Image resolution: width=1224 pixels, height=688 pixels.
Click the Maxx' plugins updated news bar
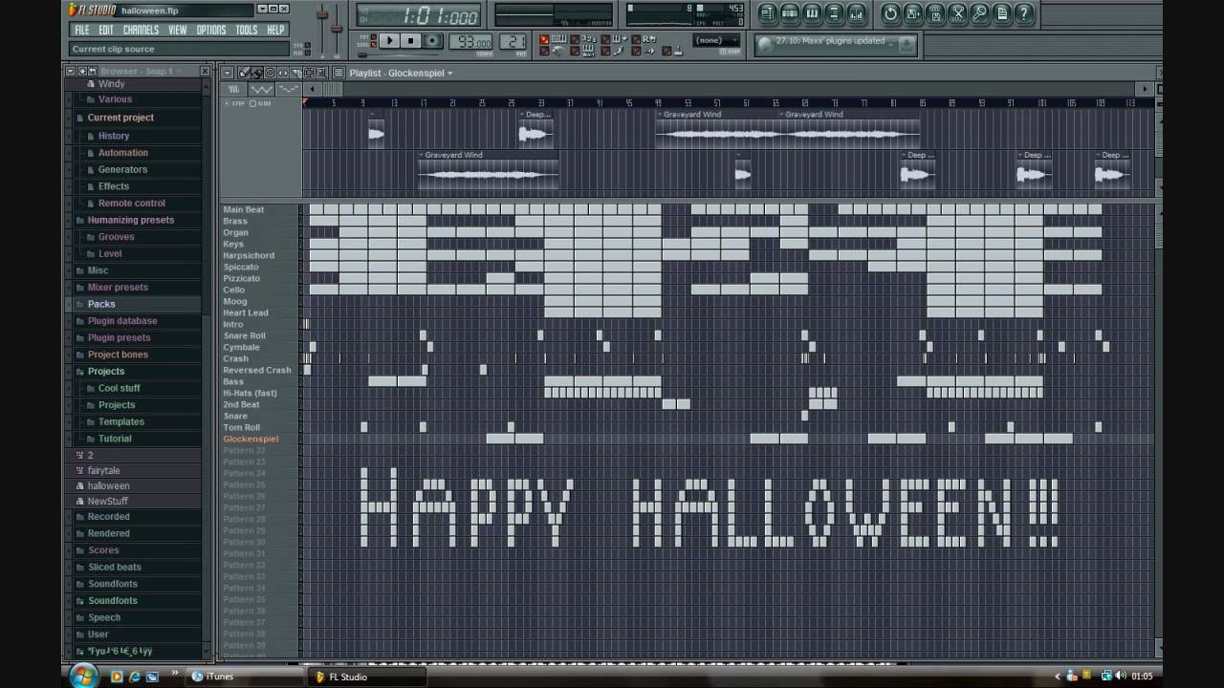(836, 45)
